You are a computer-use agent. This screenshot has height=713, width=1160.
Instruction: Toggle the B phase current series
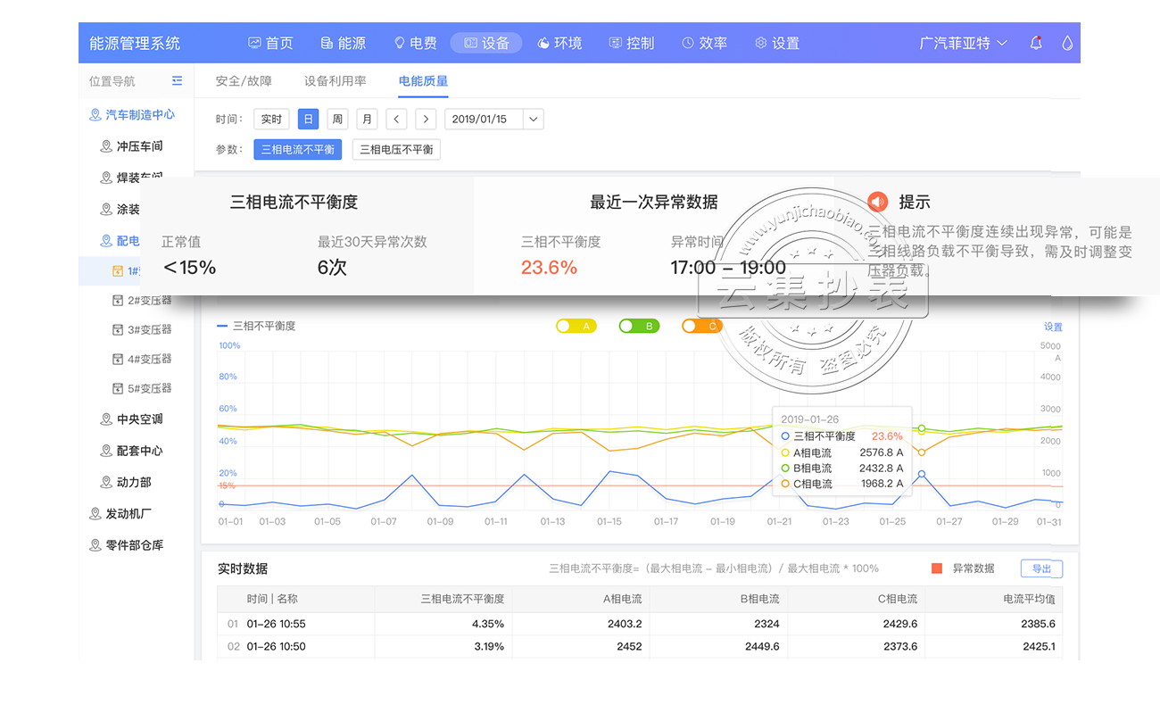639,326
